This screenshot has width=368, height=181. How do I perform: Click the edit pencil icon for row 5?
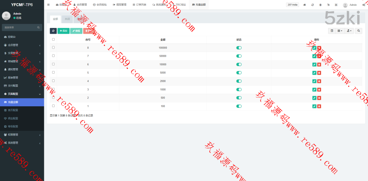314,73
